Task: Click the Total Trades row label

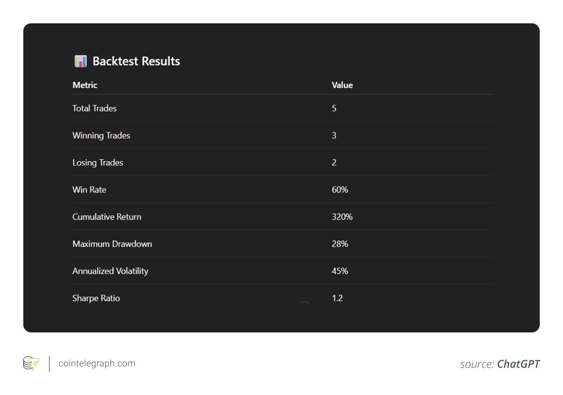Action: (94, 108)
